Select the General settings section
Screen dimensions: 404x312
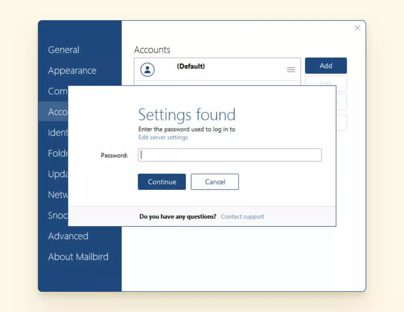(64, 50)
